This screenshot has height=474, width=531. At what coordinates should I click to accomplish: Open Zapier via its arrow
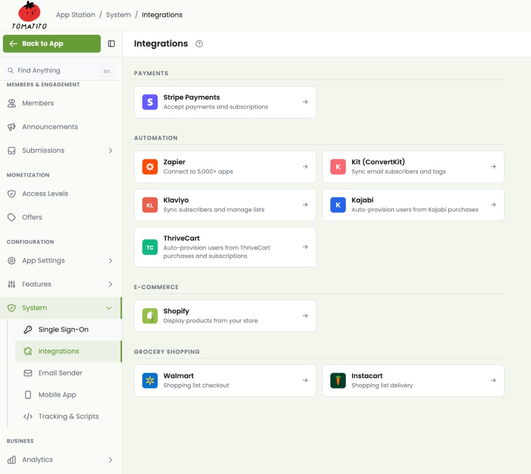coord(305,167)
